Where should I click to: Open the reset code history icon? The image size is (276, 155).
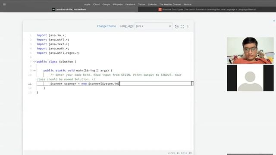pyautogui.click(x=176, y=27)
